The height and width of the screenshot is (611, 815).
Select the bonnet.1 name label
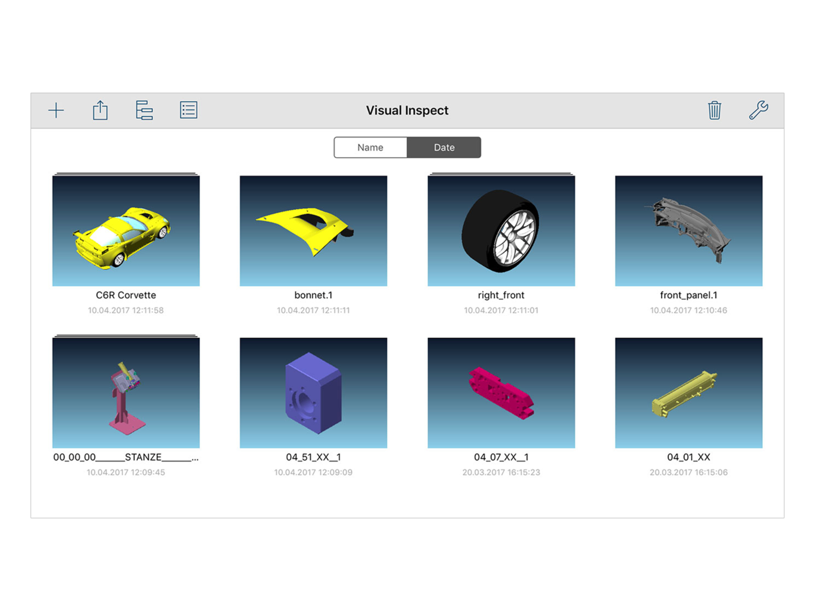point(314,295)
